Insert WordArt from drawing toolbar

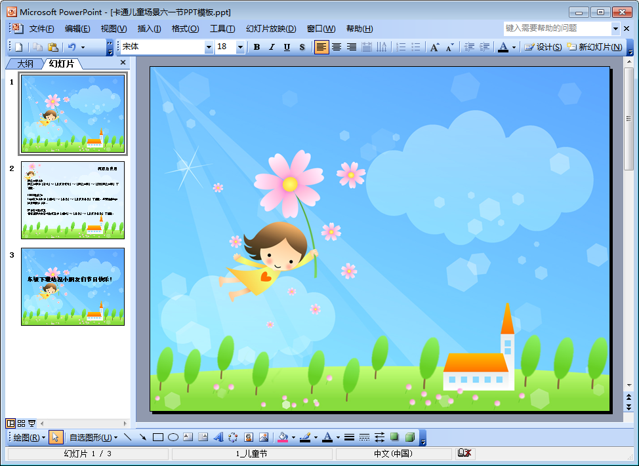(x=218, y=438)
